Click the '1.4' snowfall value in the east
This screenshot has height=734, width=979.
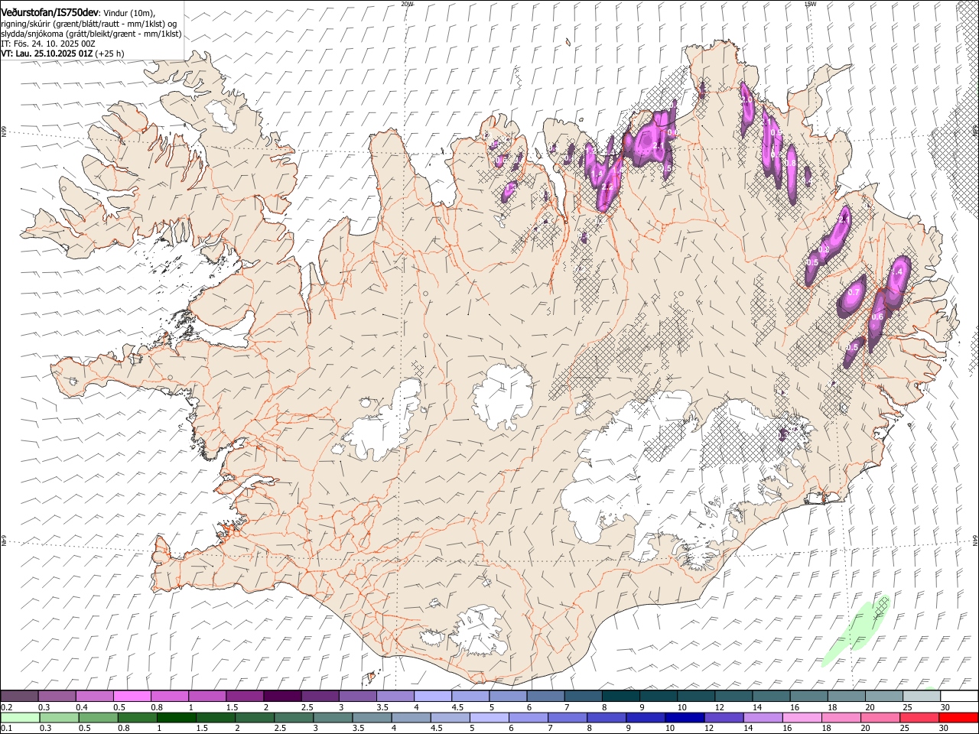click(898, 272)
